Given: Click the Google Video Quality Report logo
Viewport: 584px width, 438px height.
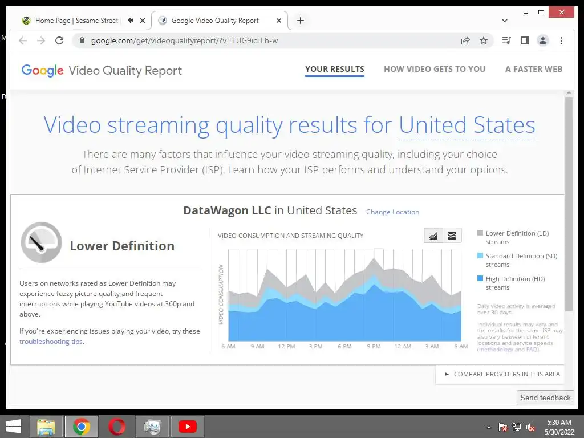Looking at the screenshot, I should click(102, 70).
